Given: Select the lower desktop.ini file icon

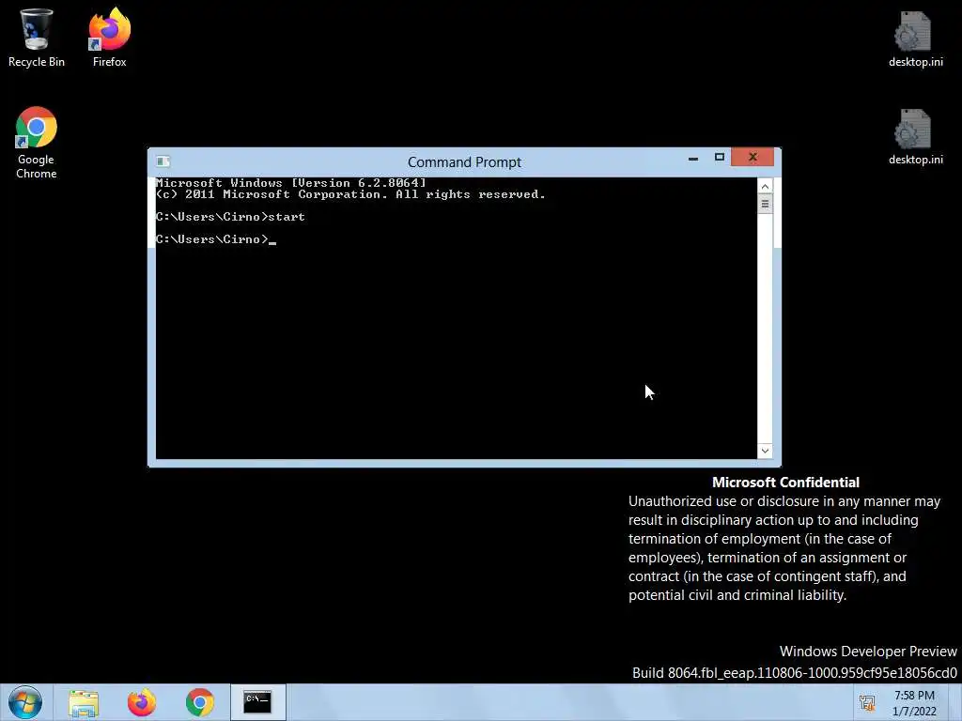Looking at the screenshot, I should tap(915, 136).
